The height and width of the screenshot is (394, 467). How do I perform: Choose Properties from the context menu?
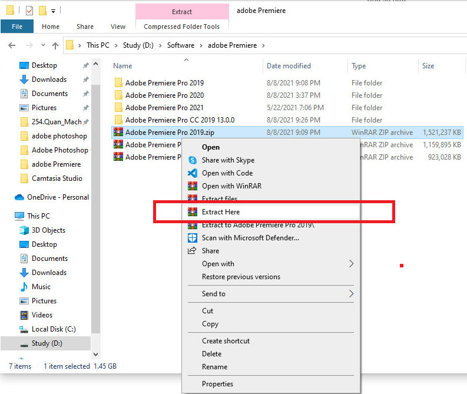click(x=217, y=384)
